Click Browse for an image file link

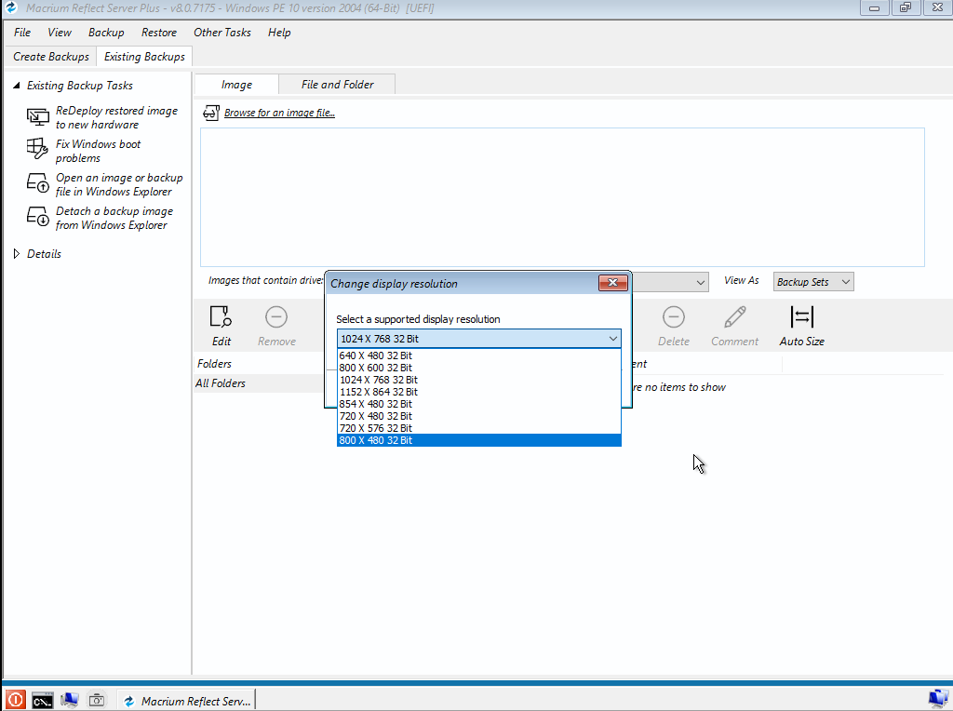click(x=279, y=114)
